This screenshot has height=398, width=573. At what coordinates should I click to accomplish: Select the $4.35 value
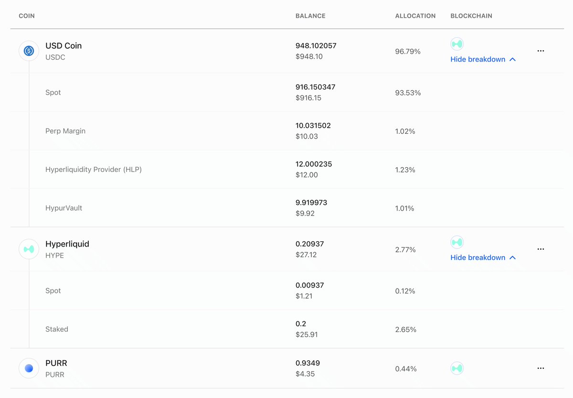(305, 374)
